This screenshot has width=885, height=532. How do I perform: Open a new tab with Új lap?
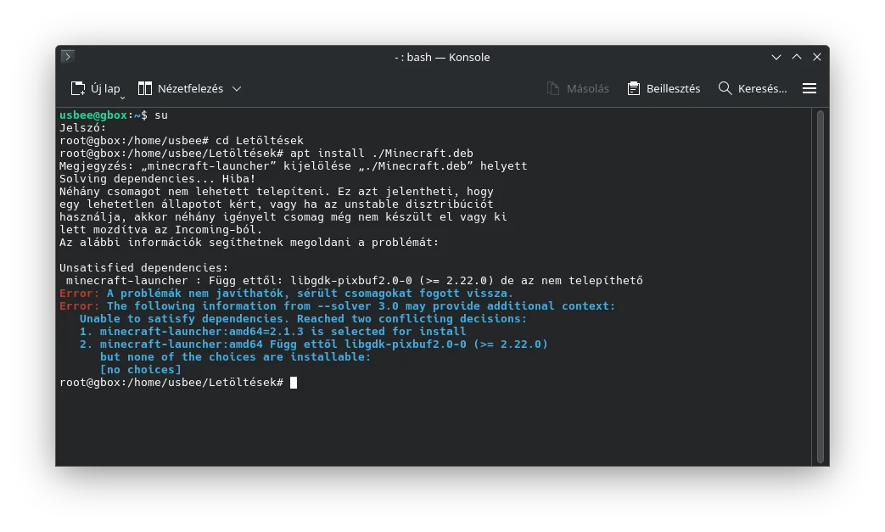94,88
